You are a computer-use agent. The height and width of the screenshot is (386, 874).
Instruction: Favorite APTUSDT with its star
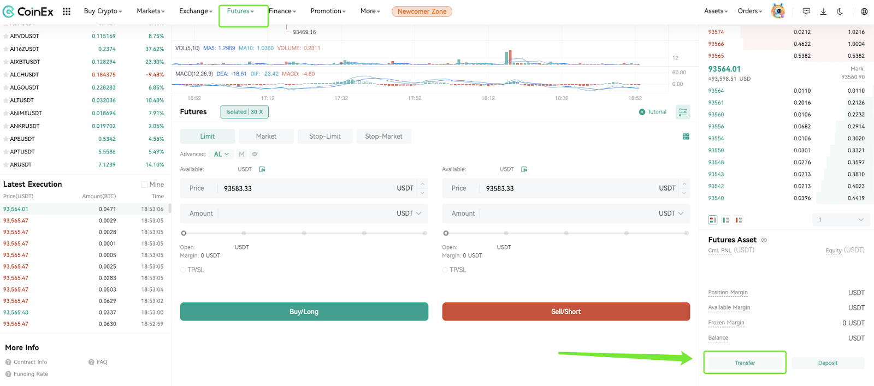click(x=6, y=152)
